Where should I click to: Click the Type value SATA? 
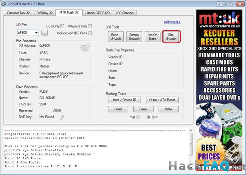43,52
